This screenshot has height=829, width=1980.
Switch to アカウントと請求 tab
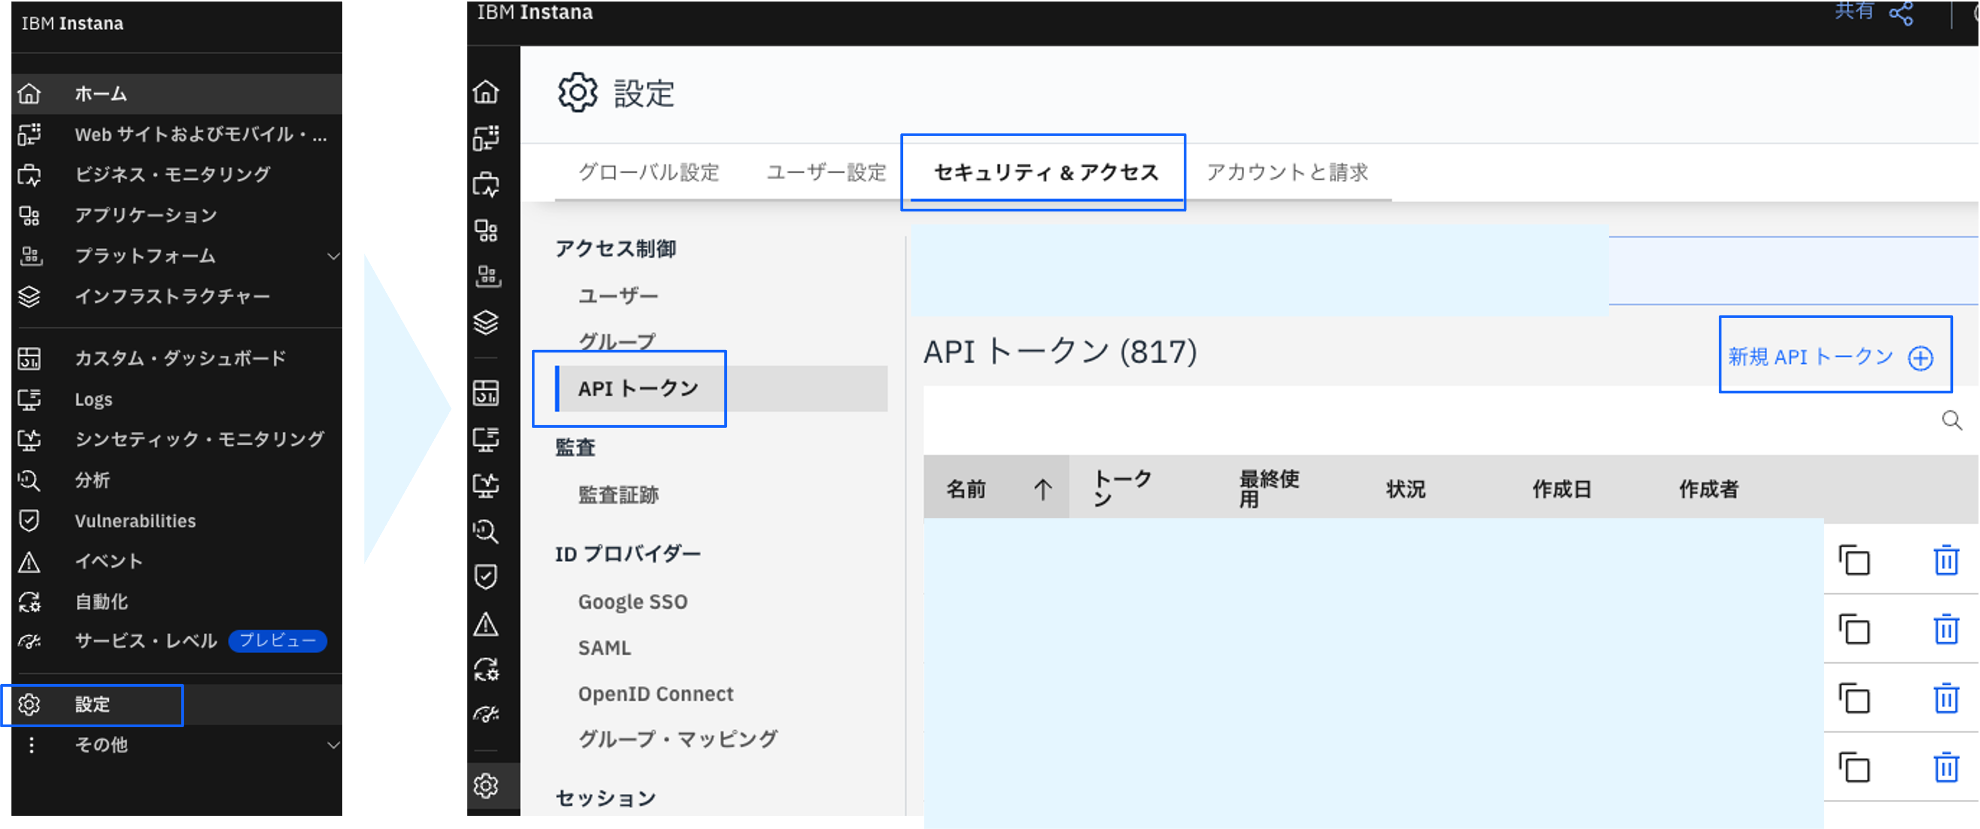click(x=1287, y=172)
